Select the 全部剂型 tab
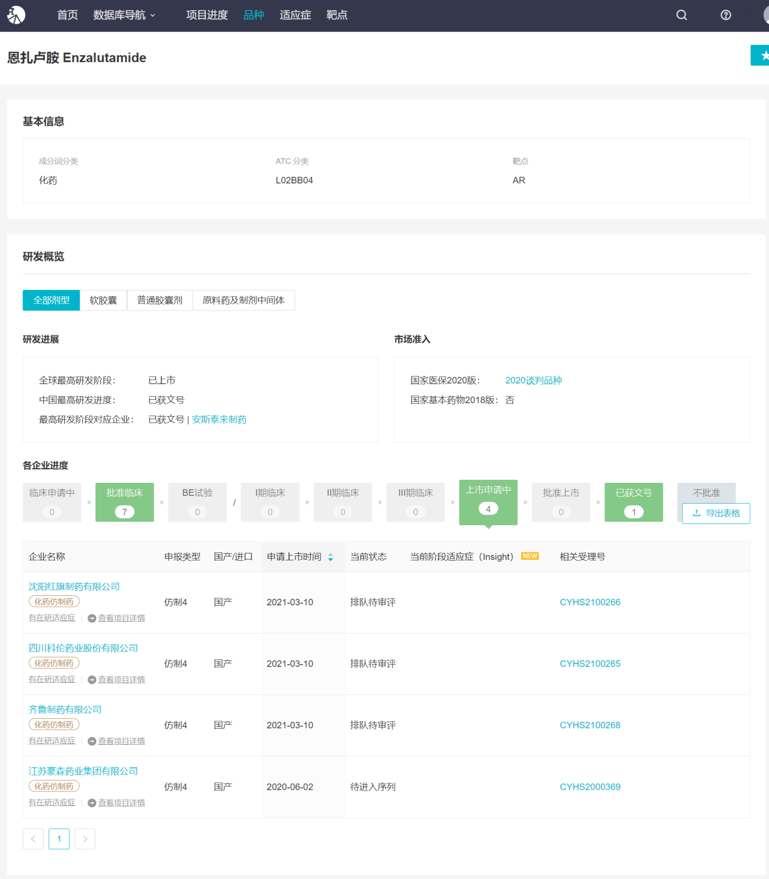769x879 pixels. point(51,300)
